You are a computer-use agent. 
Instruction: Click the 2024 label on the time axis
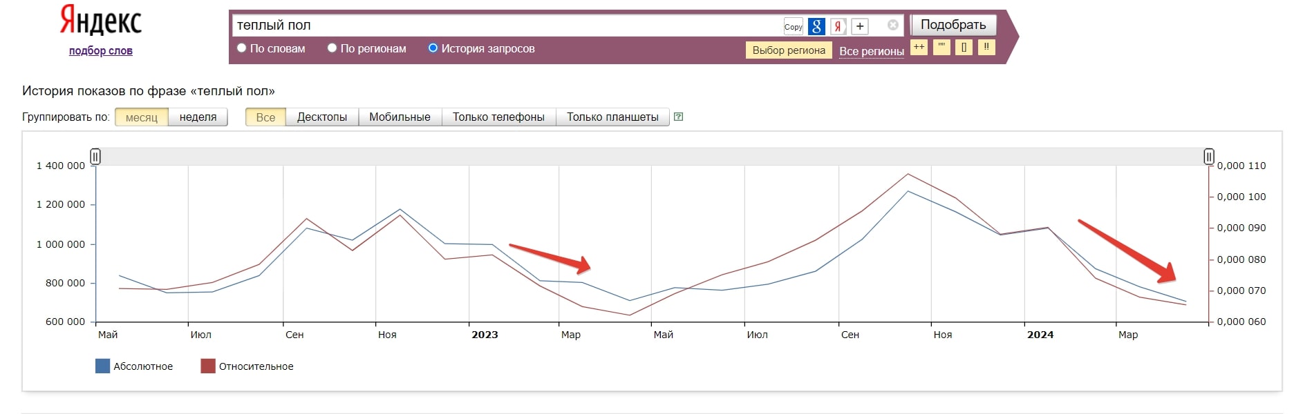pos(1040,335)
